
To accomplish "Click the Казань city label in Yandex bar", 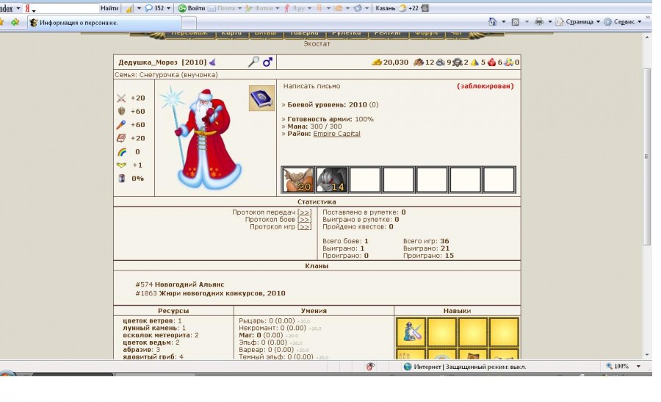I will pos(386,8).
